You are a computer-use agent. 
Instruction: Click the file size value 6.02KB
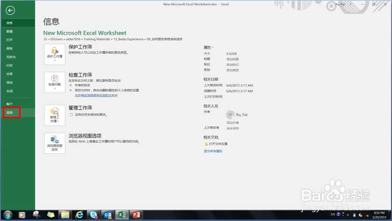click(232, 54)
